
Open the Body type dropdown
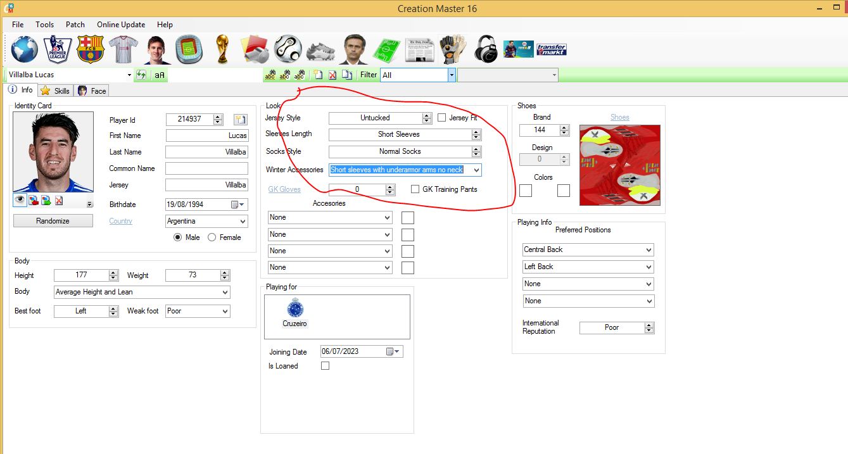[225, 293]
